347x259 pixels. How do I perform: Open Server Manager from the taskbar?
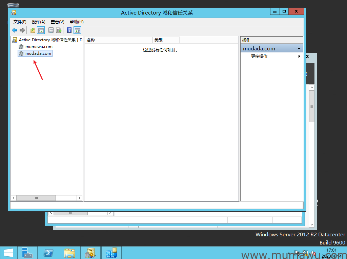click(27, 253)
